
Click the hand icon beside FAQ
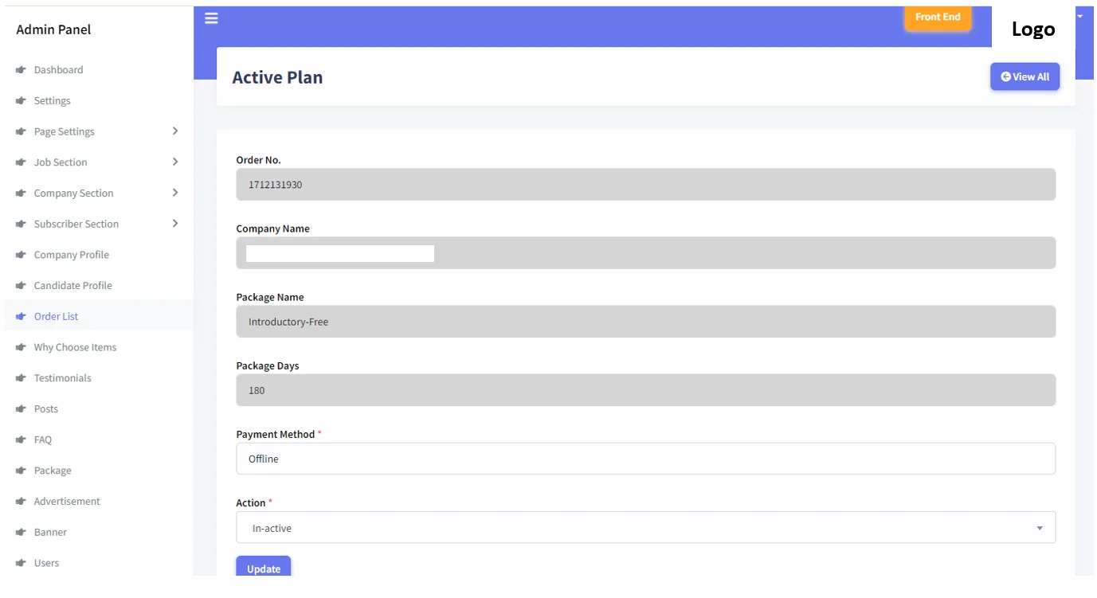click(21, 440)
